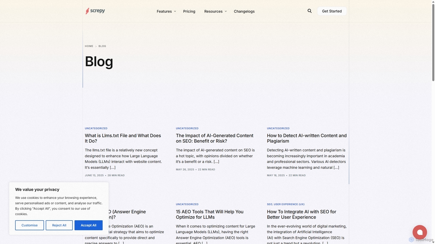
Task: Go to Pricing page
Action: coord(189,11)
